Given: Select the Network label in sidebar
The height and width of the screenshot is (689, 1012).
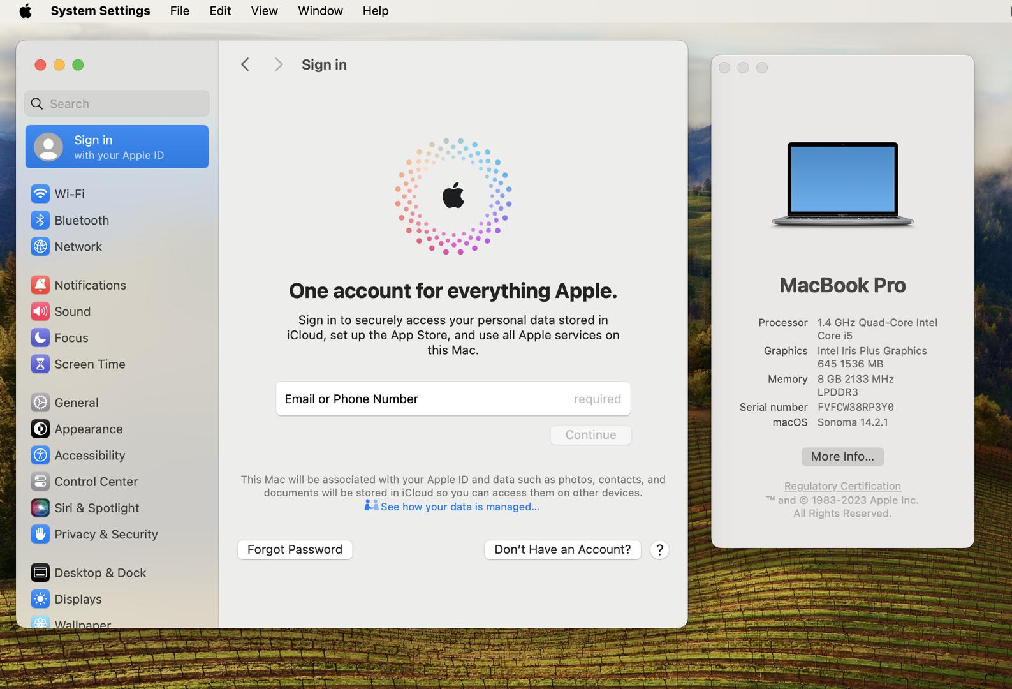Looking at the screenshot, I should tap(78, 246).
